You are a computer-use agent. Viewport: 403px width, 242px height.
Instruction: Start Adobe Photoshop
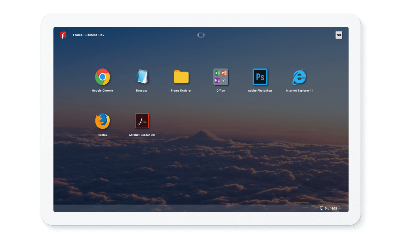pyautogui.click(x=260, y=77)
